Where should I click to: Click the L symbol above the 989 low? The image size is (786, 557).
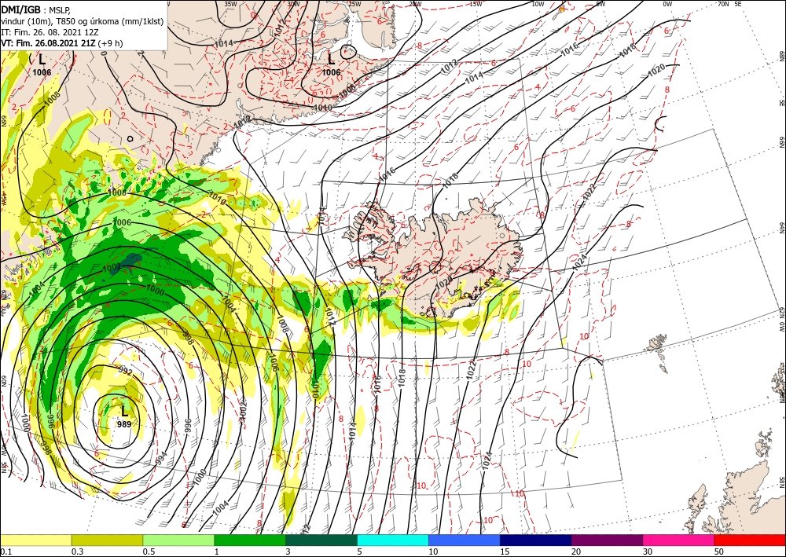(x=124, y=412)
